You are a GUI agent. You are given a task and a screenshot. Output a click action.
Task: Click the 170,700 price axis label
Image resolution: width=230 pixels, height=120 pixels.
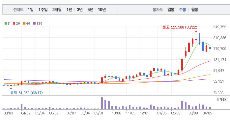pyautogui.click(x=220, y=49)
